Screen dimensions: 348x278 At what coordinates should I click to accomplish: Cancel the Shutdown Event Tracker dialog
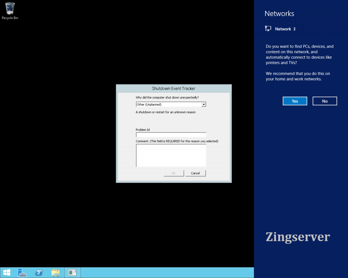tap(195, 173)
